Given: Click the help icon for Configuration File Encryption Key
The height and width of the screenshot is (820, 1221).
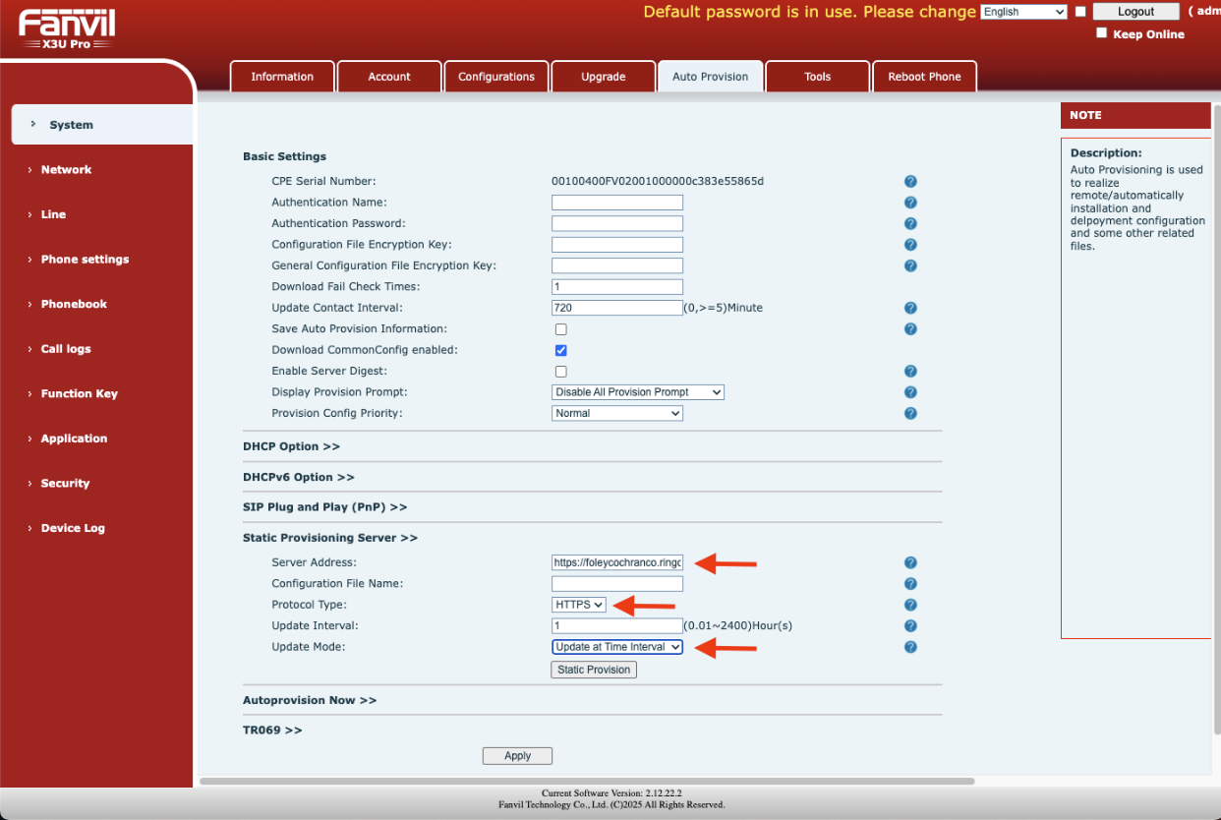Looking at the screenshot, I should [x=910, y=244].
